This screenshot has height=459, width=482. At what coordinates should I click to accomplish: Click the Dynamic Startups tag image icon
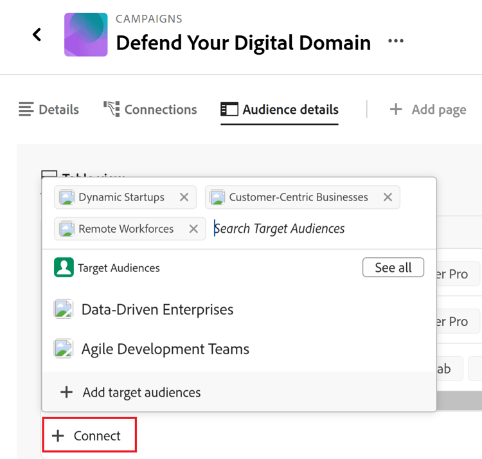(67, 197)
